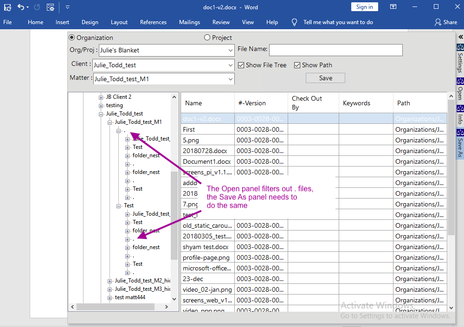The width and height of the screenshot is (464, 327).
Task: Click the AutoSave icon in title bar
Action: [7, 7]
